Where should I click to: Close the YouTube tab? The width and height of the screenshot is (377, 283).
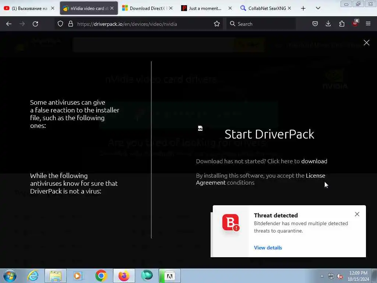[53, 8]
